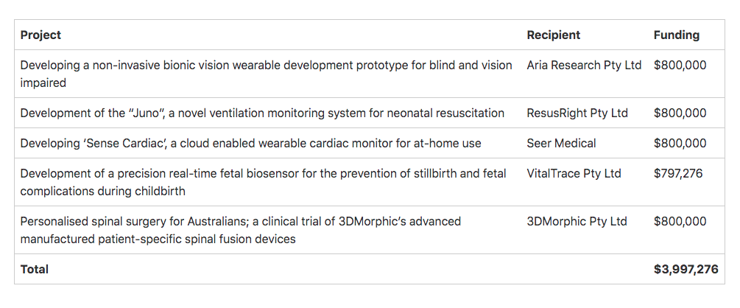Image resolution: width=740 pixels, height=308 pixels.
Task: Click the Total row label
Action: (x=35, y=269)
